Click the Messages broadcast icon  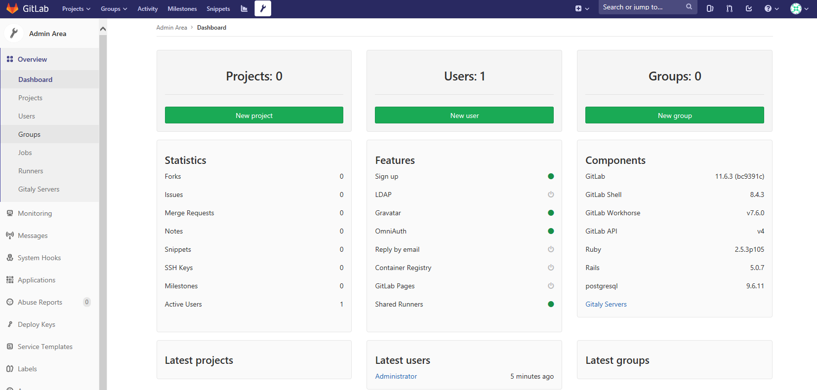10,235
